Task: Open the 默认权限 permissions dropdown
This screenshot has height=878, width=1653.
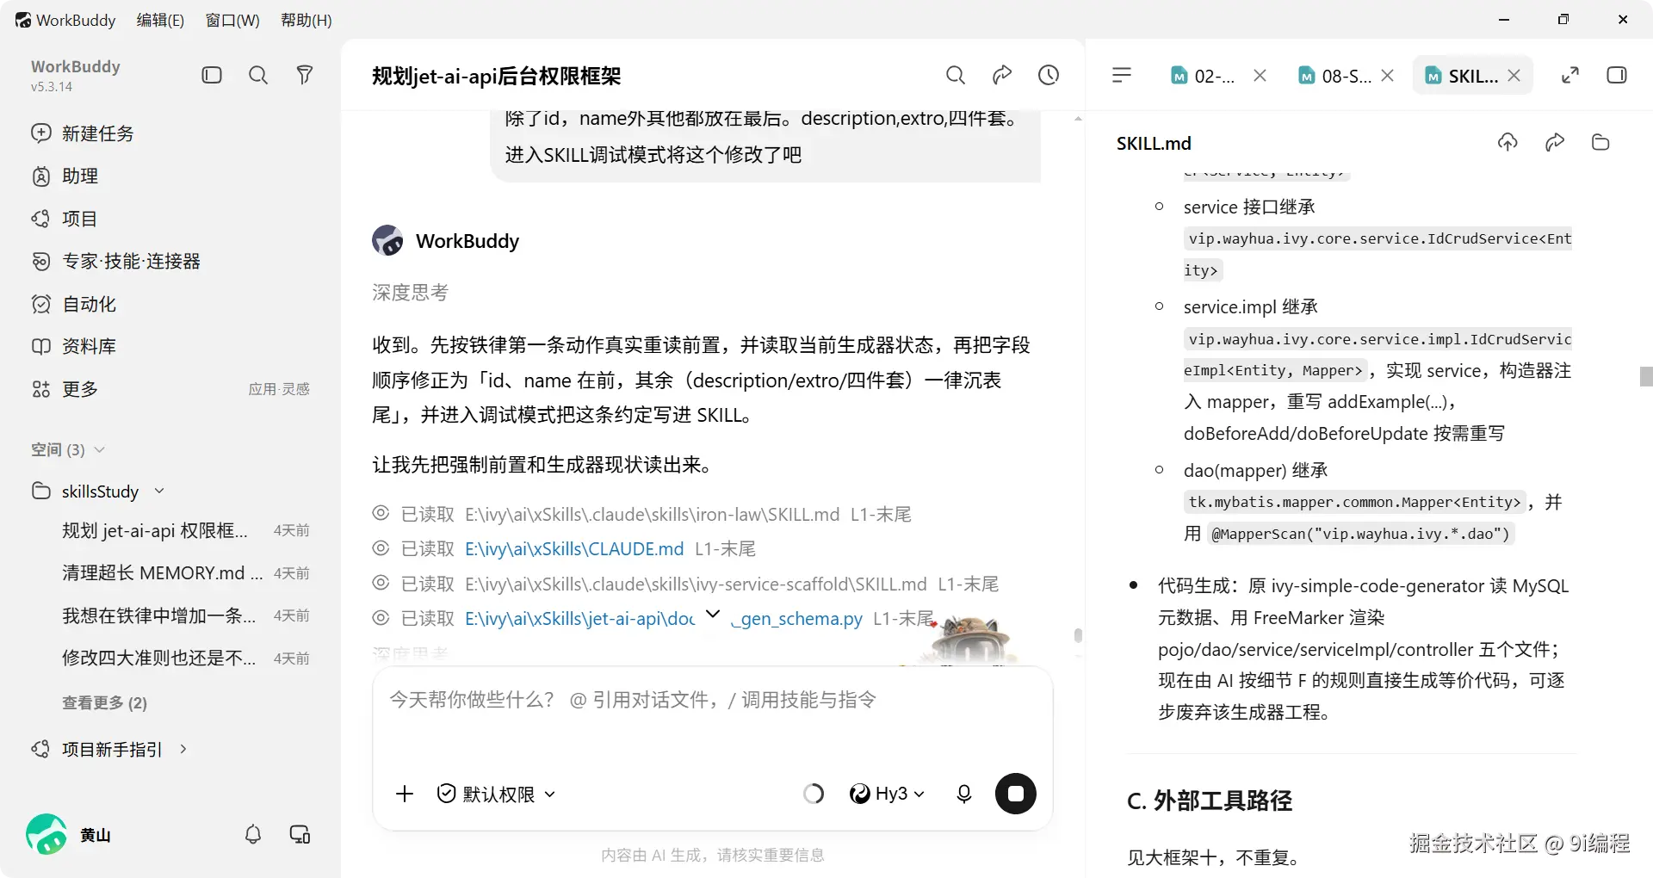Action: coord(496,794)
